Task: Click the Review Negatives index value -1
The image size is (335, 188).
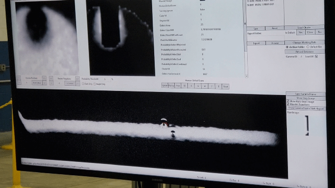Action: point(59,83)
